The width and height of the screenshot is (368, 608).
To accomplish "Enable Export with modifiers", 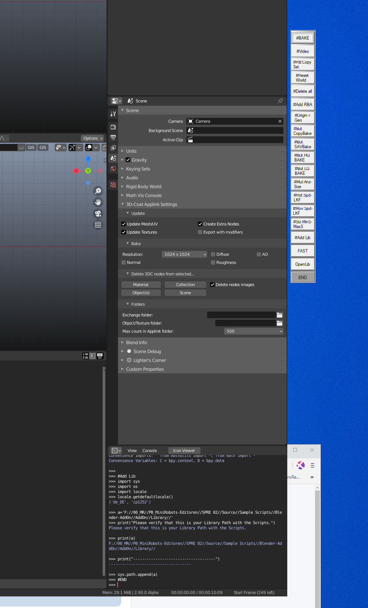I will pos(200,232).
